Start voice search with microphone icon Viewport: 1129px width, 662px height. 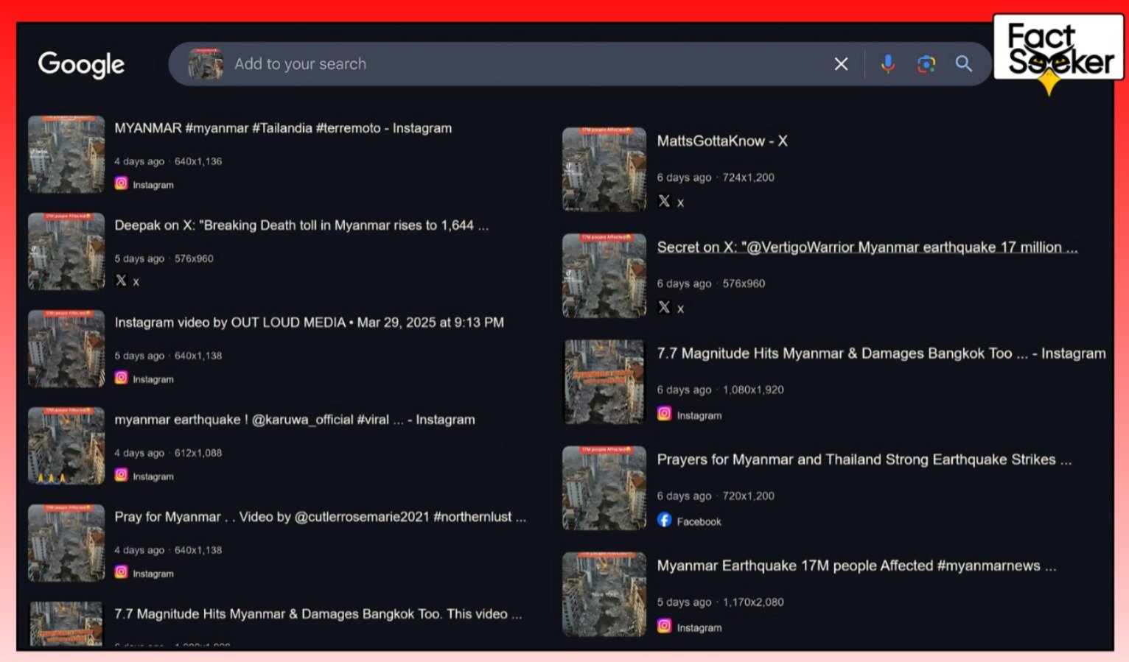coord(888,64)
